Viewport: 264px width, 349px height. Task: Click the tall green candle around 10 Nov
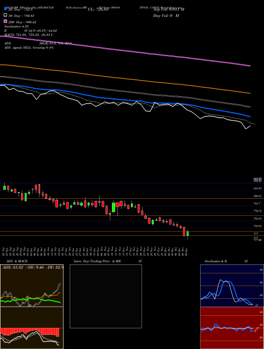pos(114,207)
